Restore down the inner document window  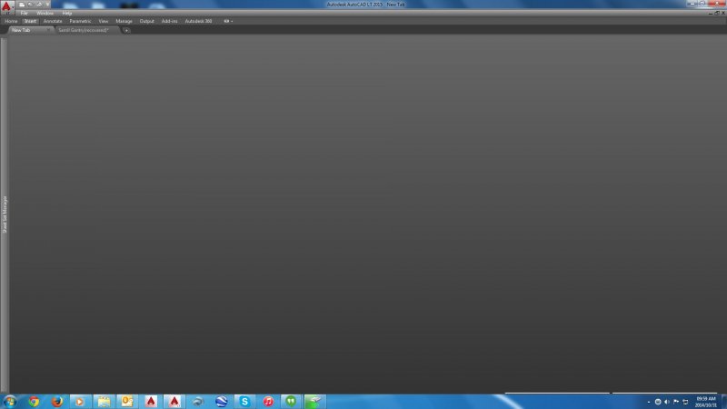click(x=717, y=13)
